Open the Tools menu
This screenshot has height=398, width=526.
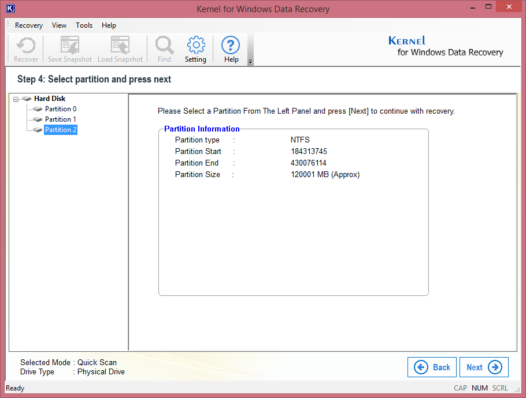click(84, 25)
